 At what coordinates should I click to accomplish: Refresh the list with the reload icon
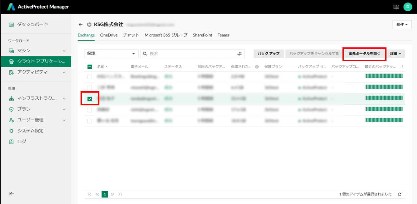pos(400,194)
